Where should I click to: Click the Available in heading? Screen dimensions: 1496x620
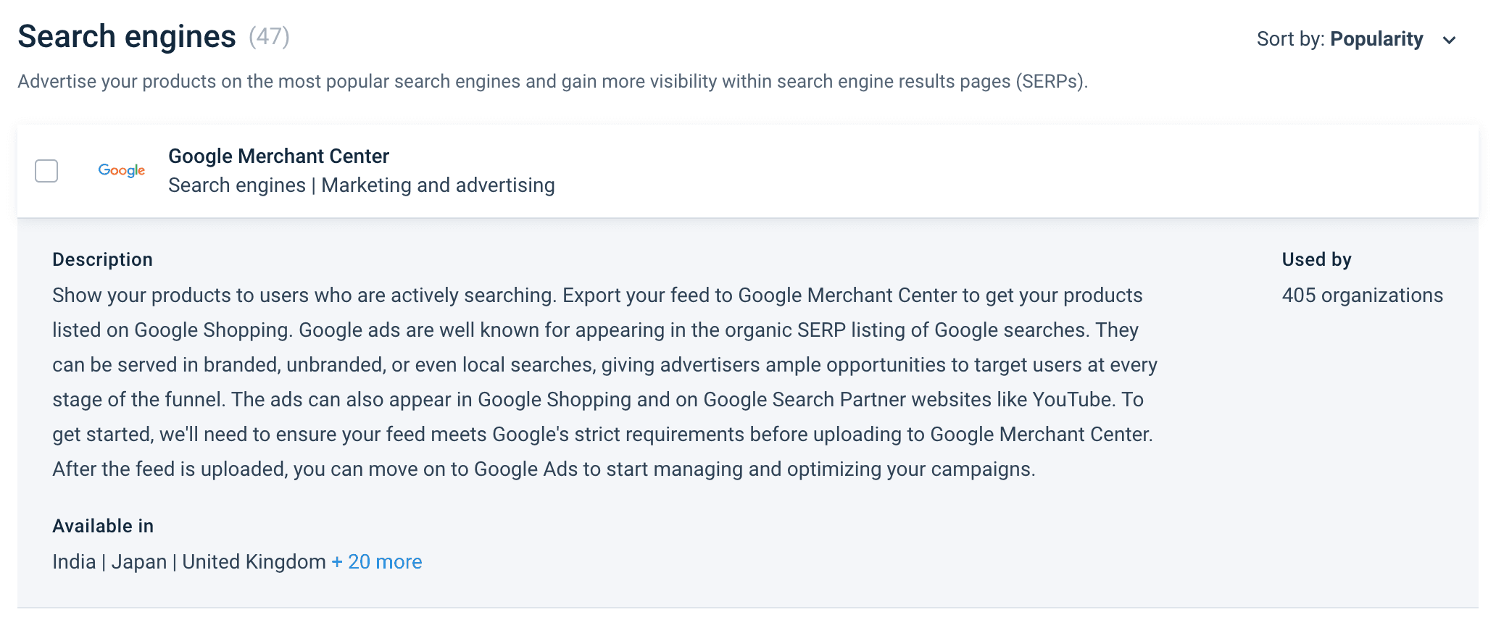pos(103,527)
